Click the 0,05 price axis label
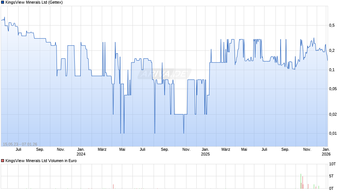Screen dimensions: 343x192 pyautogui.click(x=333, y=89)
